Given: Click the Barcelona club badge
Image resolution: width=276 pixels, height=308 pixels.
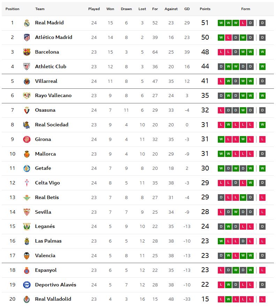Looking at the screenshot, I should click(x=27, y=52).
